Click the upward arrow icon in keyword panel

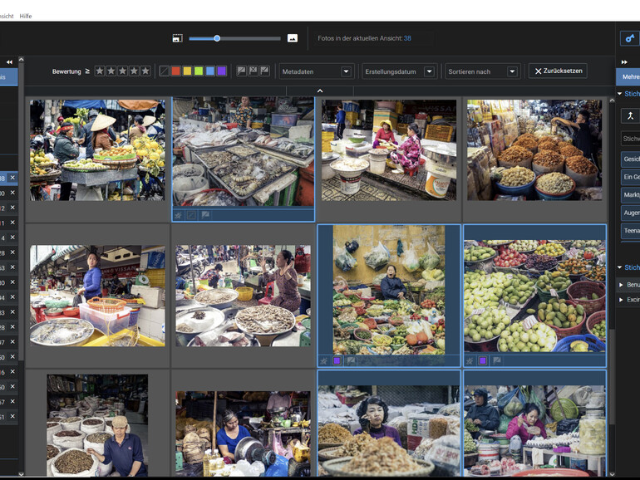[630, 115]
